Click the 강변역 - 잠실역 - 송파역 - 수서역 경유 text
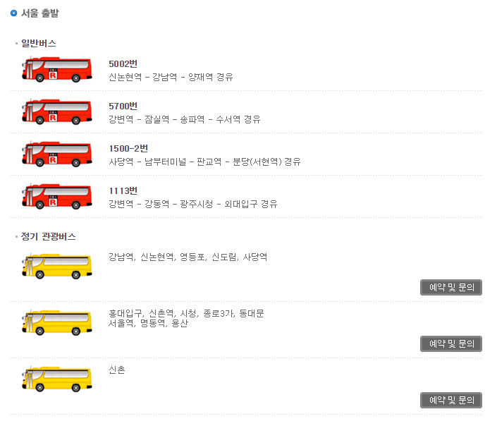497x426 pixels. click(x=185, y=120)
